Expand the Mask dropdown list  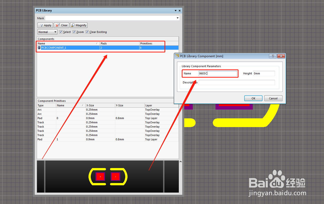tap(178, 18)
